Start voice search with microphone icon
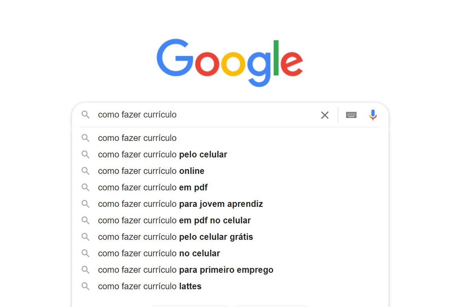This screenshot has width=471, height=307. pos(373,115)
